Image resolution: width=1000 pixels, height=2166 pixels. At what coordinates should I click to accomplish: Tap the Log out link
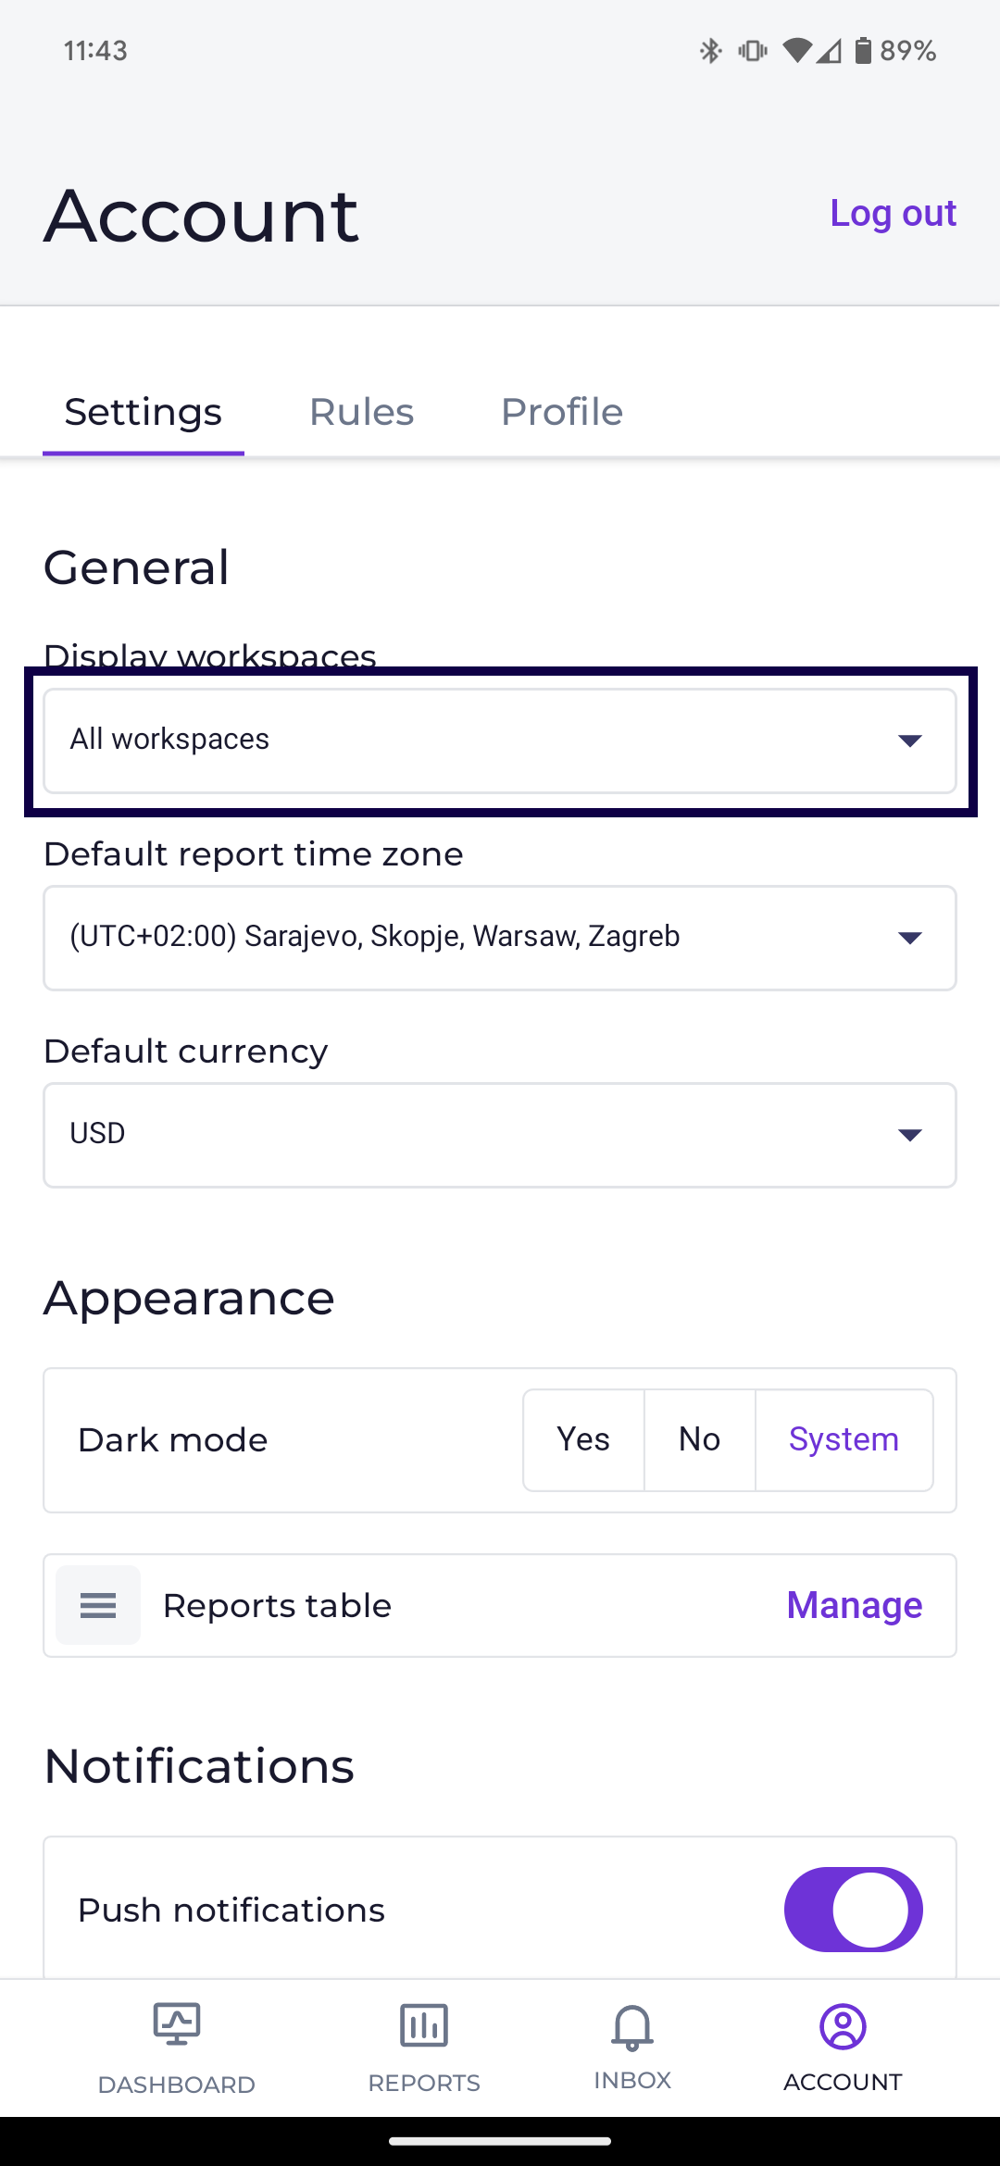tap(893, 214)
